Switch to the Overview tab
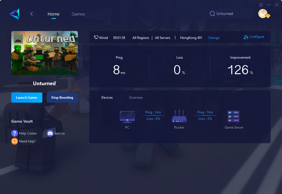 pyautogui.click(x=136, y=98)
